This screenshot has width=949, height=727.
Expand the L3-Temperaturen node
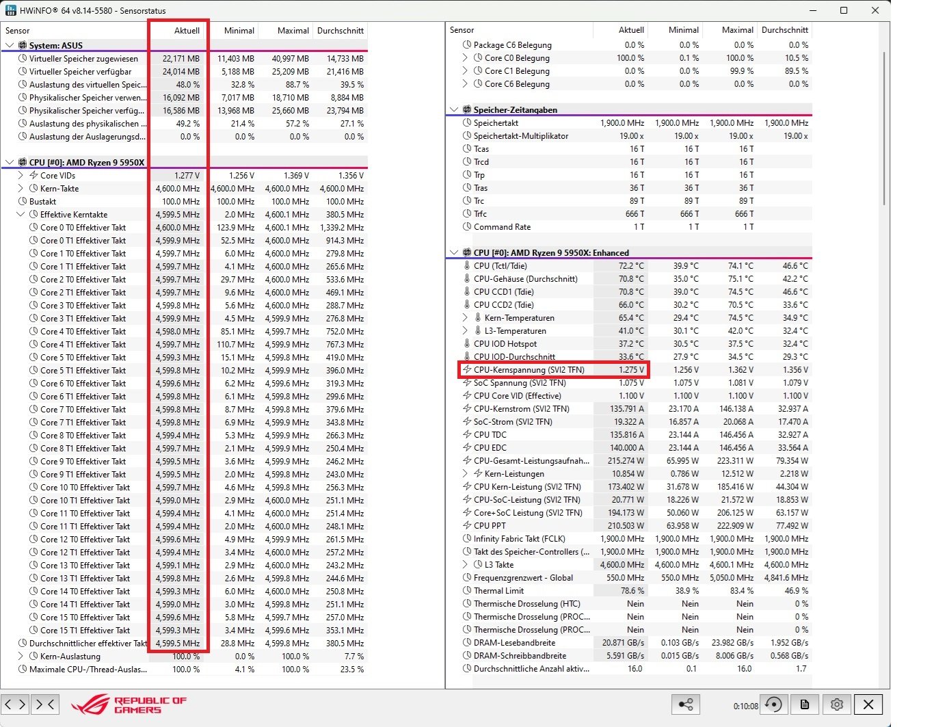click(x=466, y=330)
